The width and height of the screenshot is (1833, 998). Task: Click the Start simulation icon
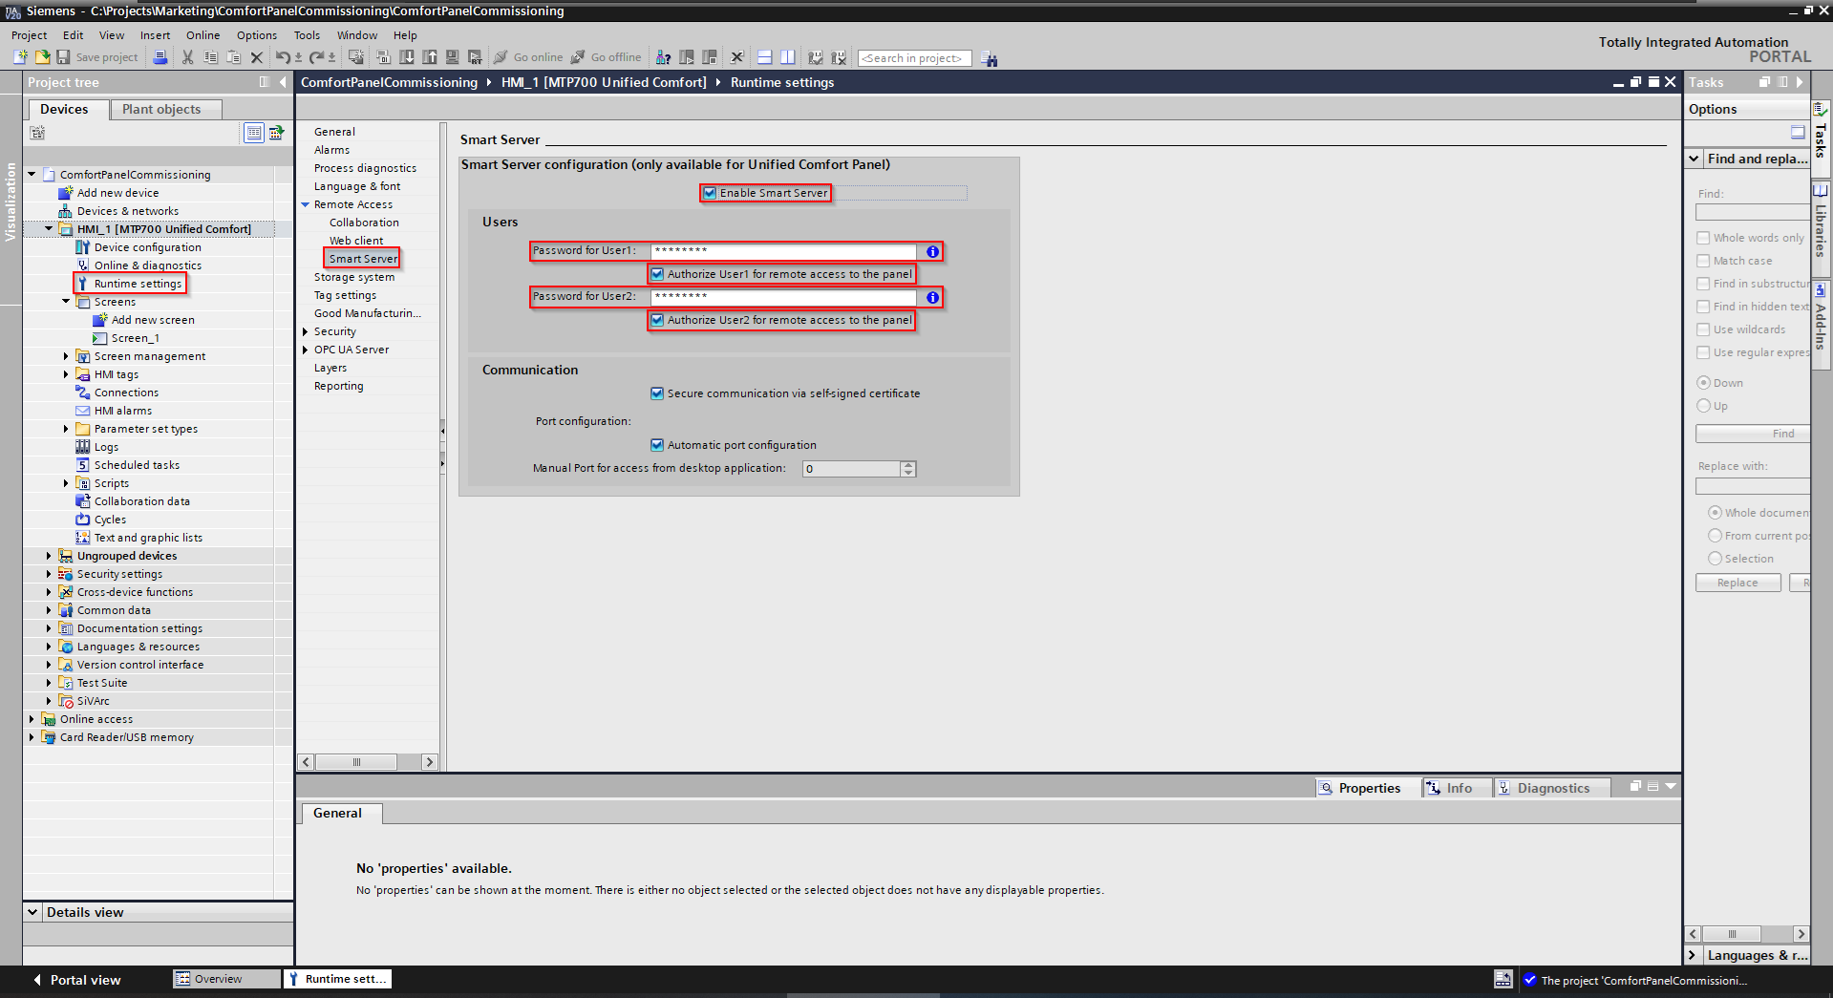(452, 57)
